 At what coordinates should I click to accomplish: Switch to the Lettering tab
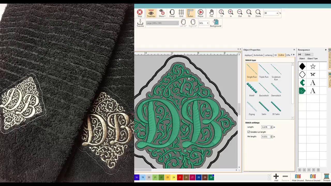[268, 55]
